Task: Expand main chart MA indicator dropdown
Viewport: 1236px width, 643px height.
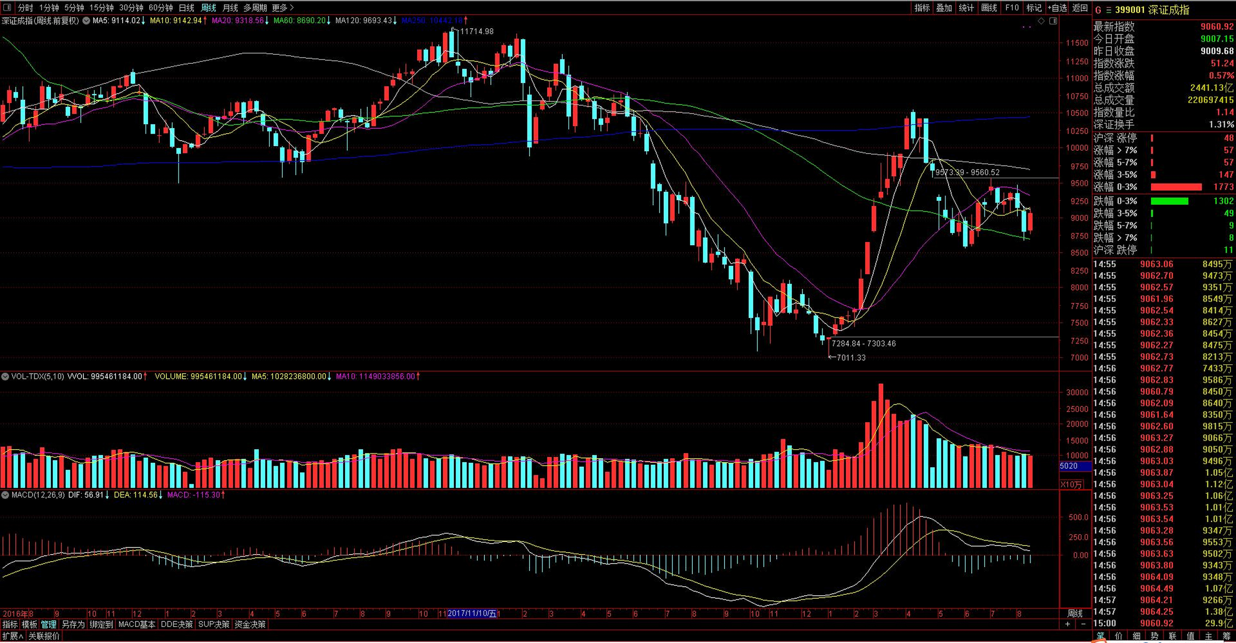Action: (x=86, y=21)
